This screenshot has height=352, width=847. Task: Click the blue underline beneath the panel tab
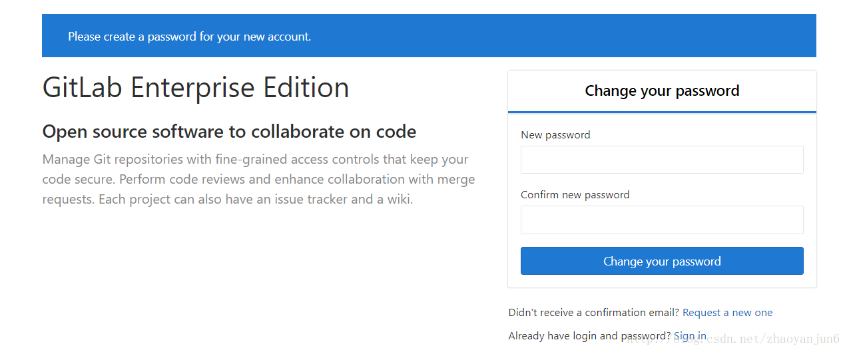pos(662,112)
